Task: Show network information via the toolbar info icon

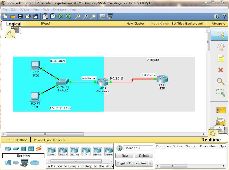Action: coord(216,16)
